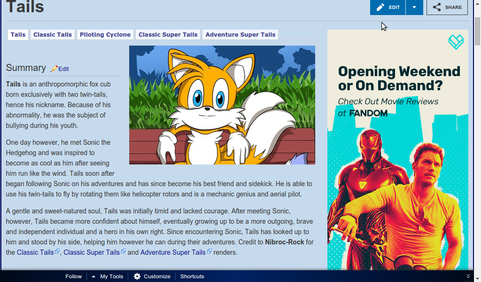Image resolution: width=481 pixels, height=282 pixels.
Task: Open Shortcuts in the bottom toolbar
Action: pyautogui.click(x=192, y=276)
